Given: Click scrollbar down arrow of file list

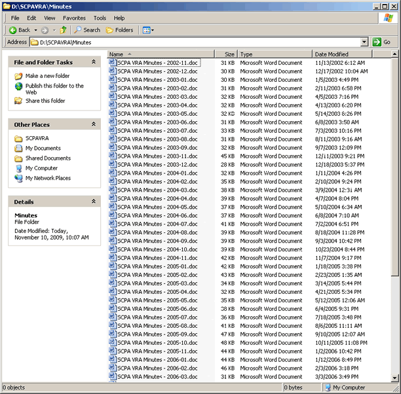Looking at the screenshot, I should 394,378.
